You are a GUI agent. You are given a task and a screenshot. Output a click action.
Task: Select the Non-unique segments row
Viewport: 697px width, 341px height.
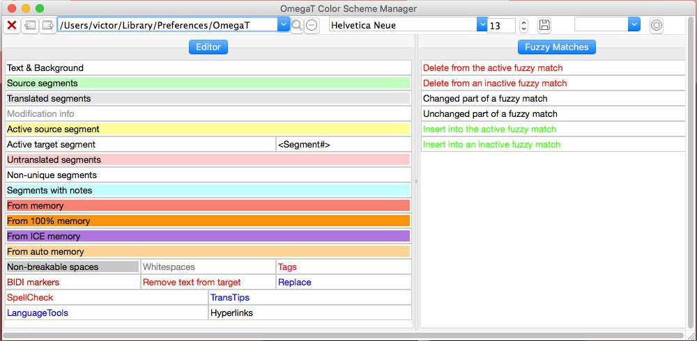pyautogui.click(x=208, y=175)
